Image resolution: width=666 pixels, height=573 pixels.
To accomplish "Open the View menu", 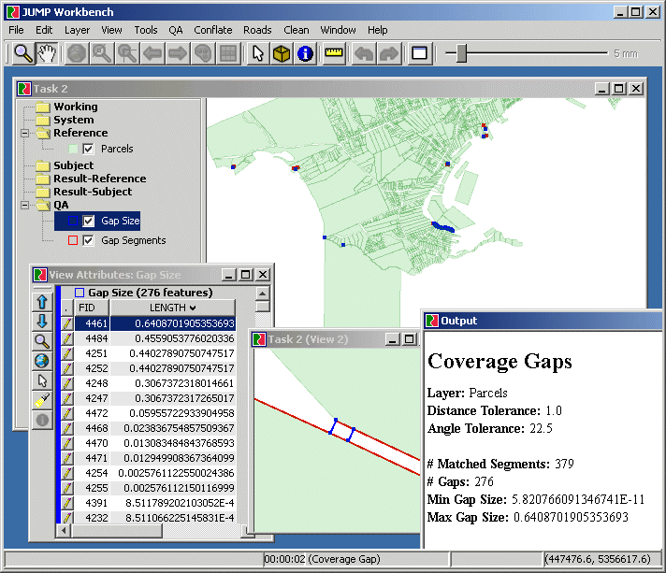I will point(111,30).
